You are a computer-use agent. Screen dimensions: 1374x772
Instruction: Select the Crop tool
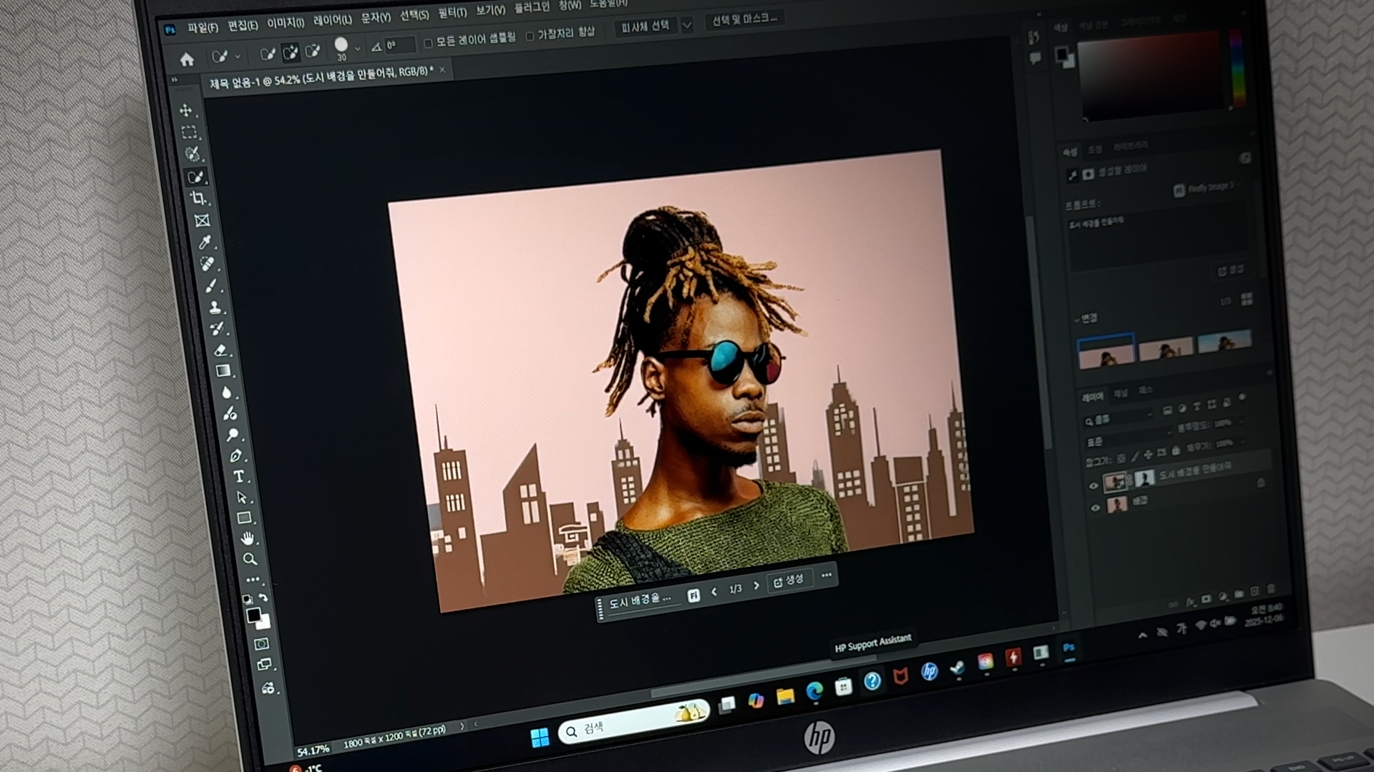tap(198, 198)
